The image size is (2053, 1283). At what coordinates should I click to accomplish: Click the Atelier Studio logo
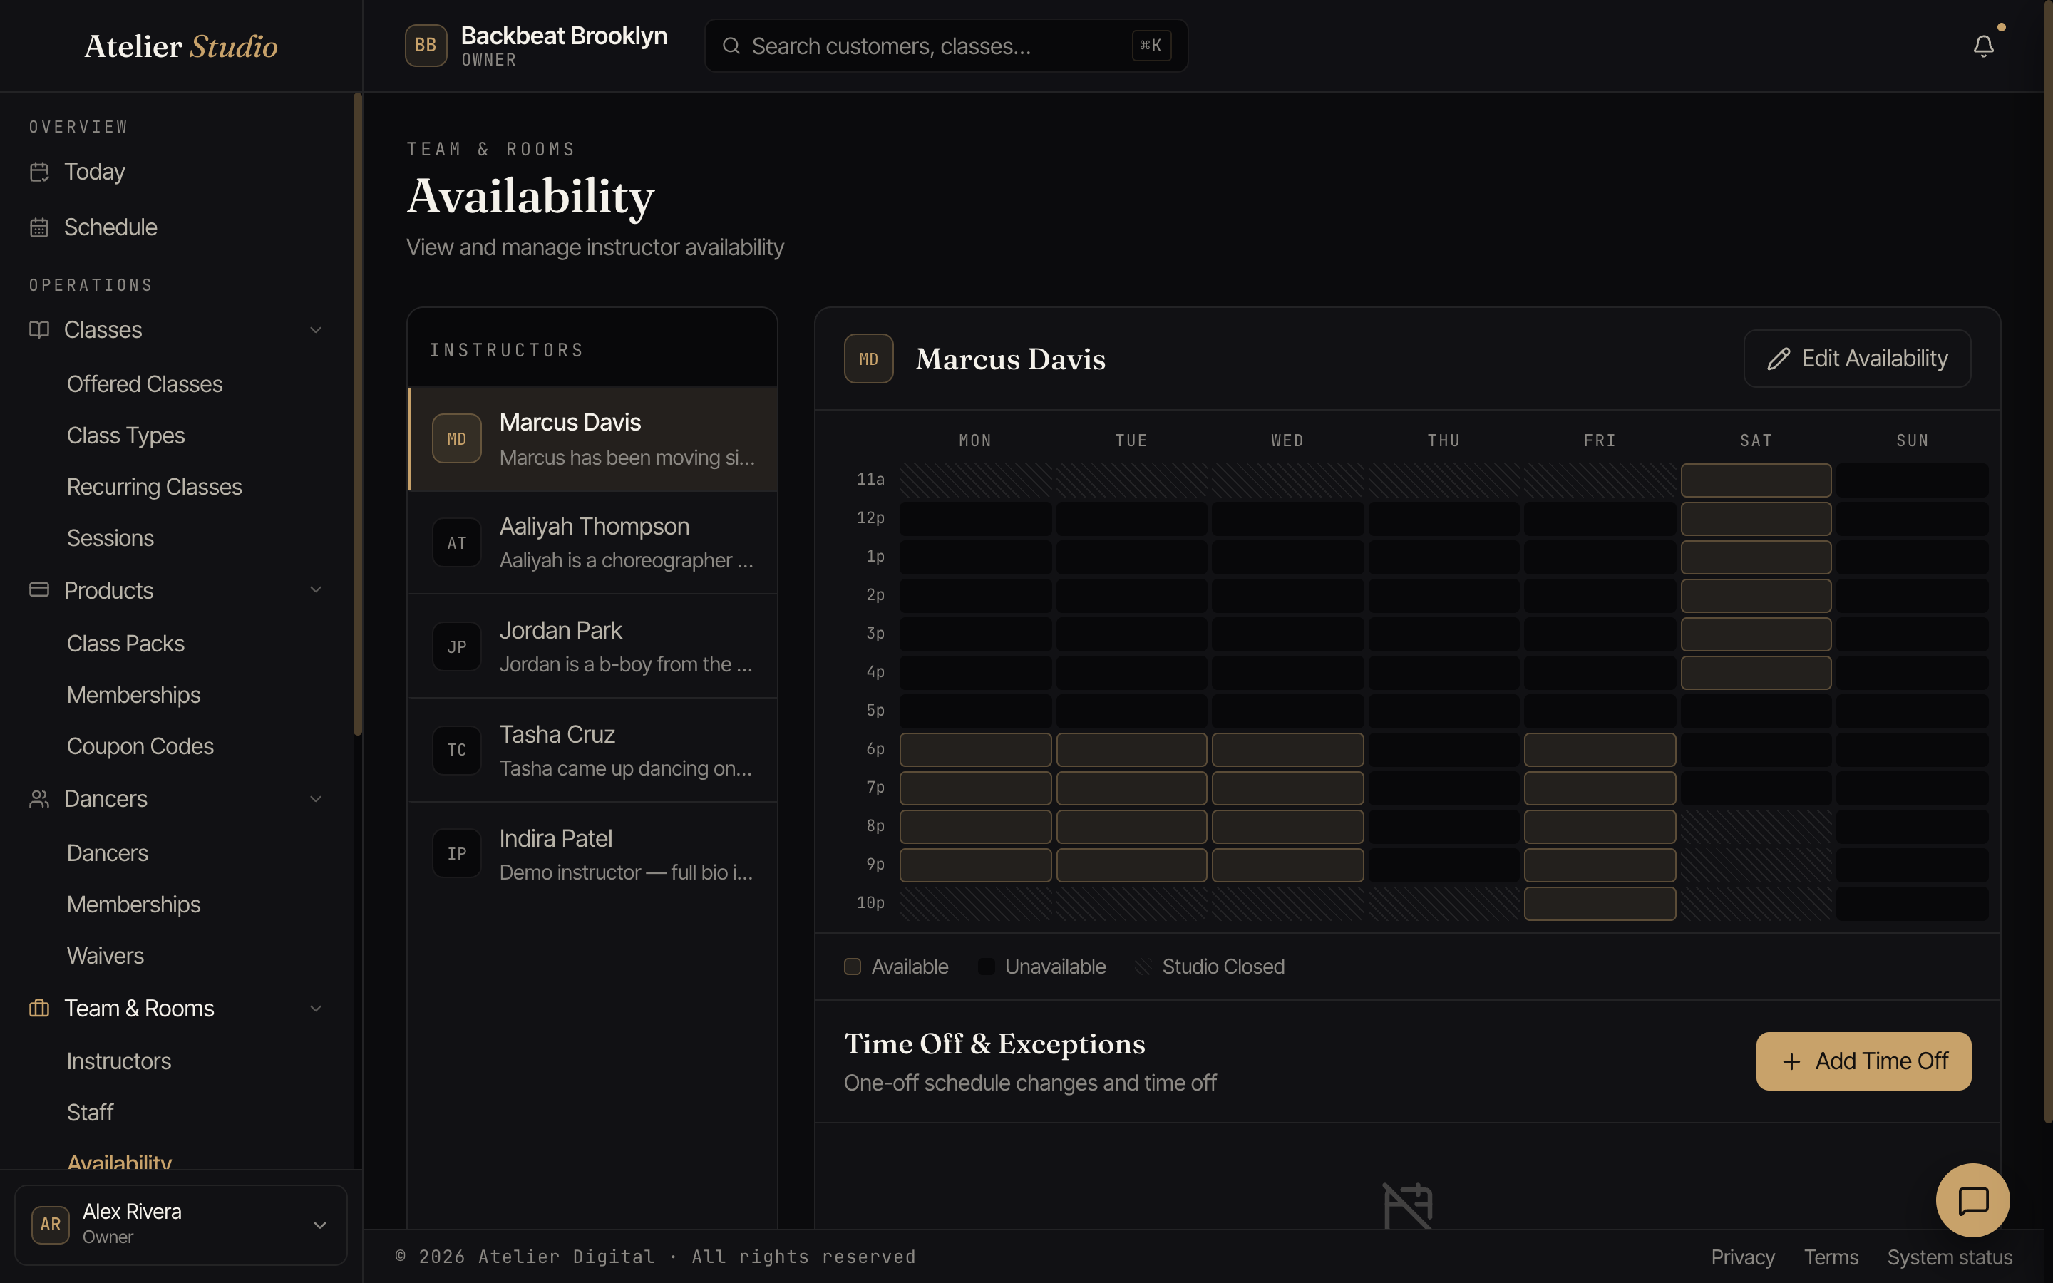pos(180,46)
